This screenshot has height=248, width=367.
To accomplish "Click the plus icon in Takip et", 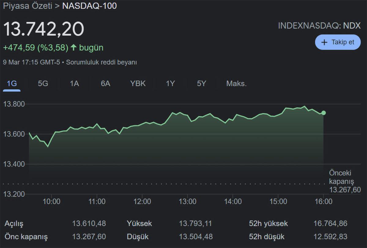I will pos(324,42).
